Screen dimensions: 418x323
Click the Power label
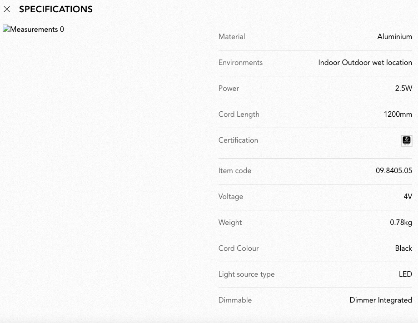click(x=229, y=88)
